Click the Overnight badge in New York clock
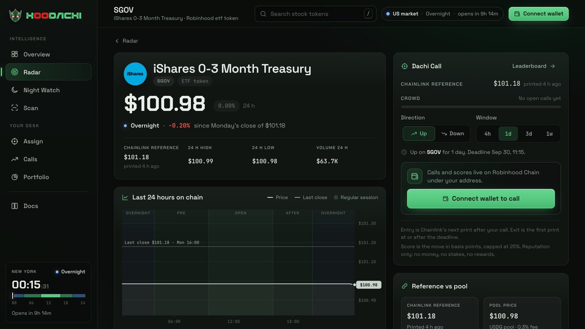The height and width of the screenshot is (329, 585). (x=70, y=272)
